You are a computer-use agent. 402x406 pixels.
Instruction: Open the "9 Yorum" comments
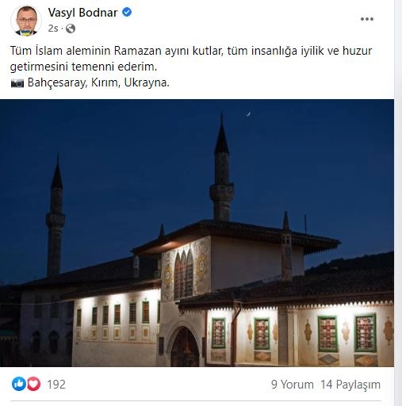click(x=293, y=385)
